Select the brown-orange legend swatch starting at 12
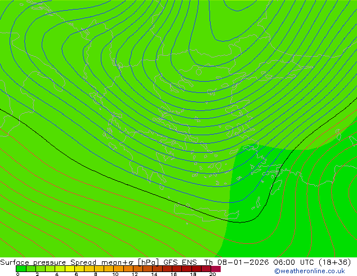This screenshot has width=357, height=276. (x=138, y=269)
